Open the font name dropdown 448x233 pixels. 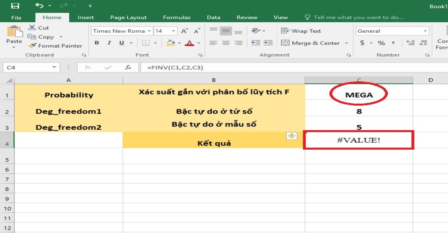click(x=149, y=31)
